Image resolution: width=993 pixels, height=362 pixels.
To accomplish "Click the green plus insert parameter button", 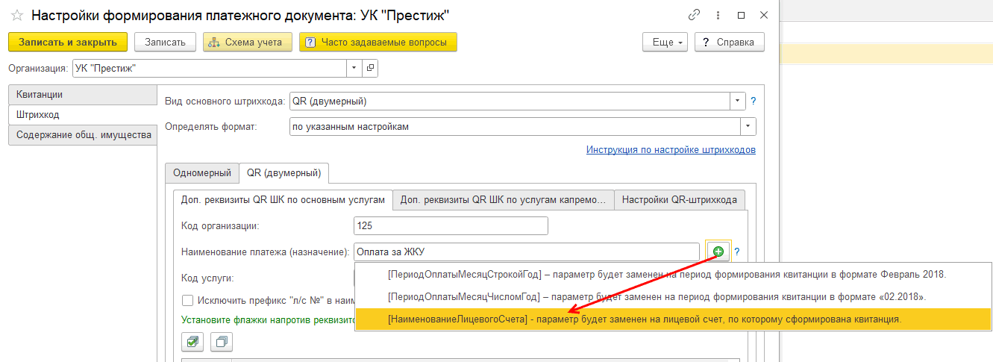I will [x=718, y=252].
